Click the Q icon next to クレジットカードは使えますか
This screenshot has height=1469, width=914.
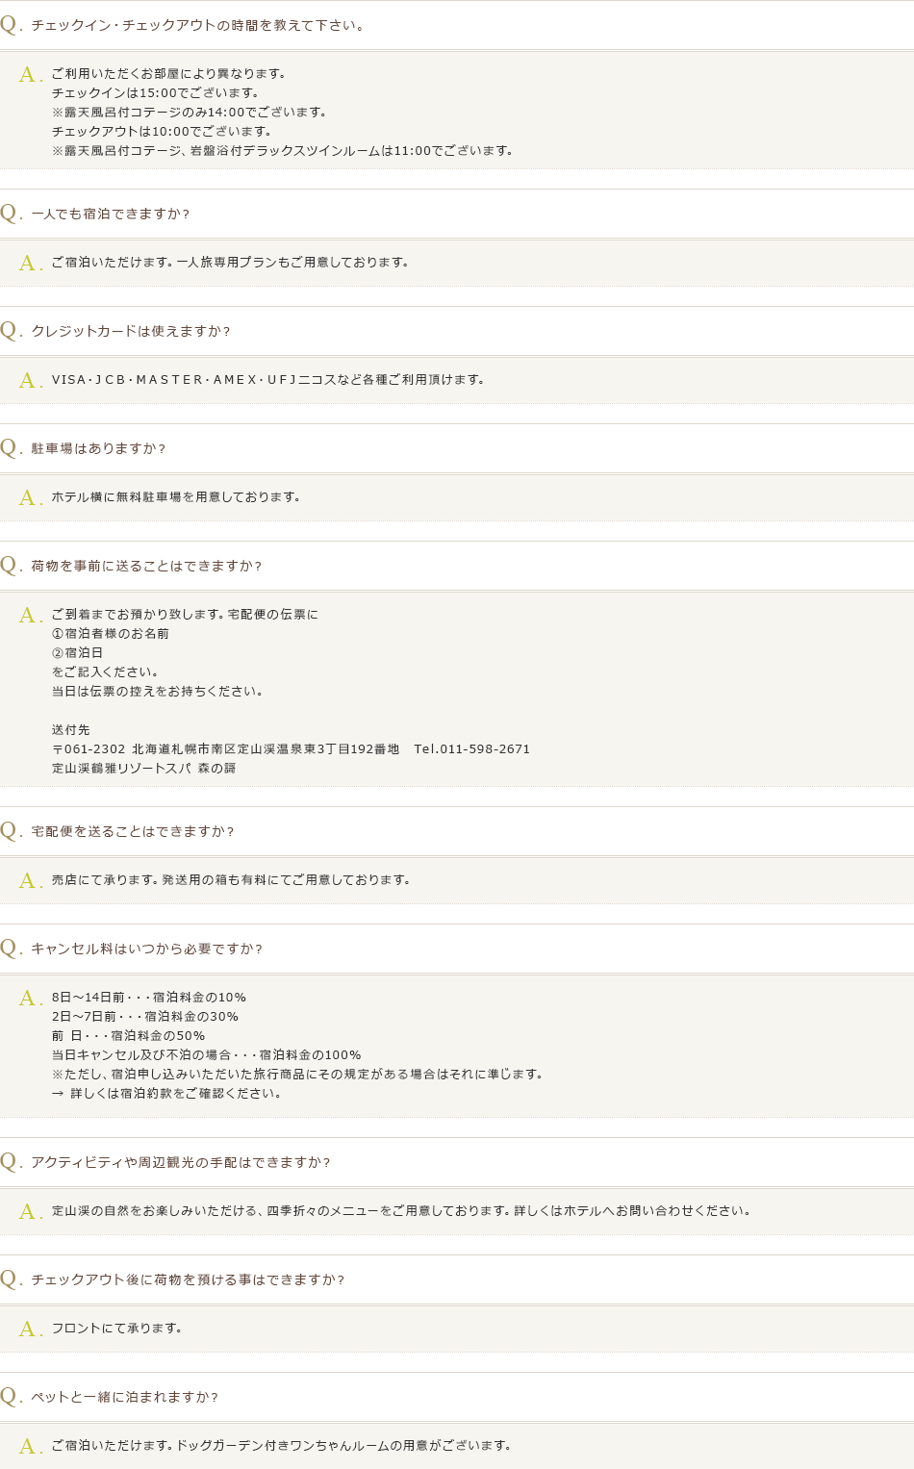[x=11, y=331]
